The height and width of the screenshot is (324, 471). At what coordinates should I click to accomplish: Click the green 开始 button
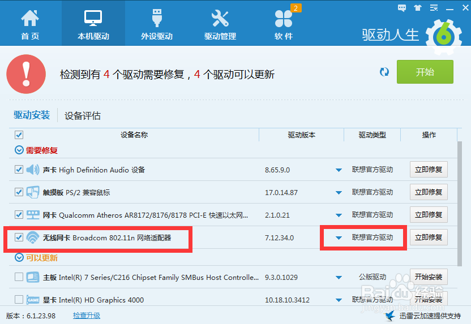425,72
